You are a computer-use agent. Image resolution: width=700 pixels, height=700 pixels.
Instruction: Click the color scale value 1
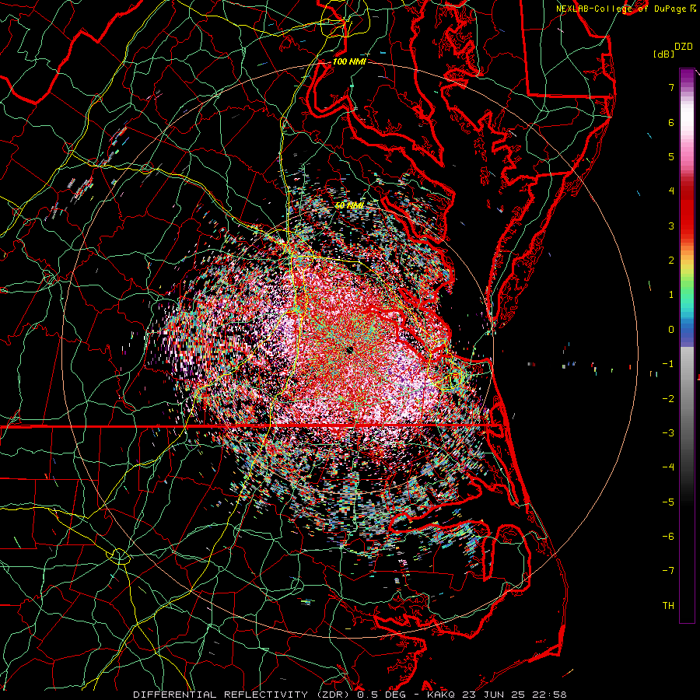pos(671,295)
